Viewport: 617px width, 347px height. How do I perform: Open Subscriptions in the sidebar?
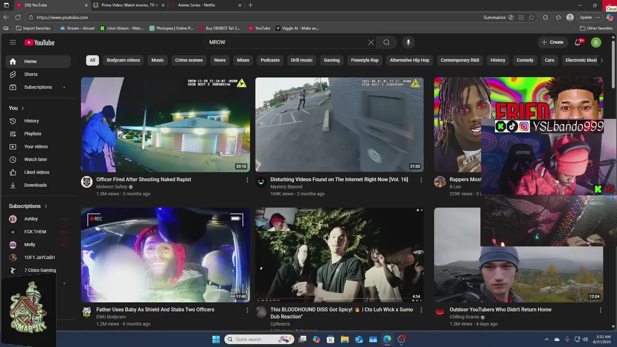(38, 87)
